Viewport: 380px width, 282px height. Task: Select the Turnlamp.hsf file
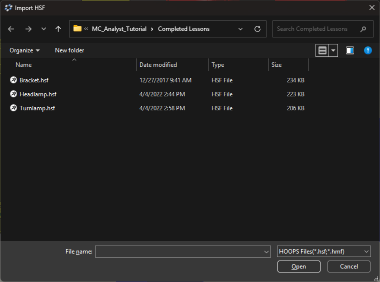coord(37,108)
